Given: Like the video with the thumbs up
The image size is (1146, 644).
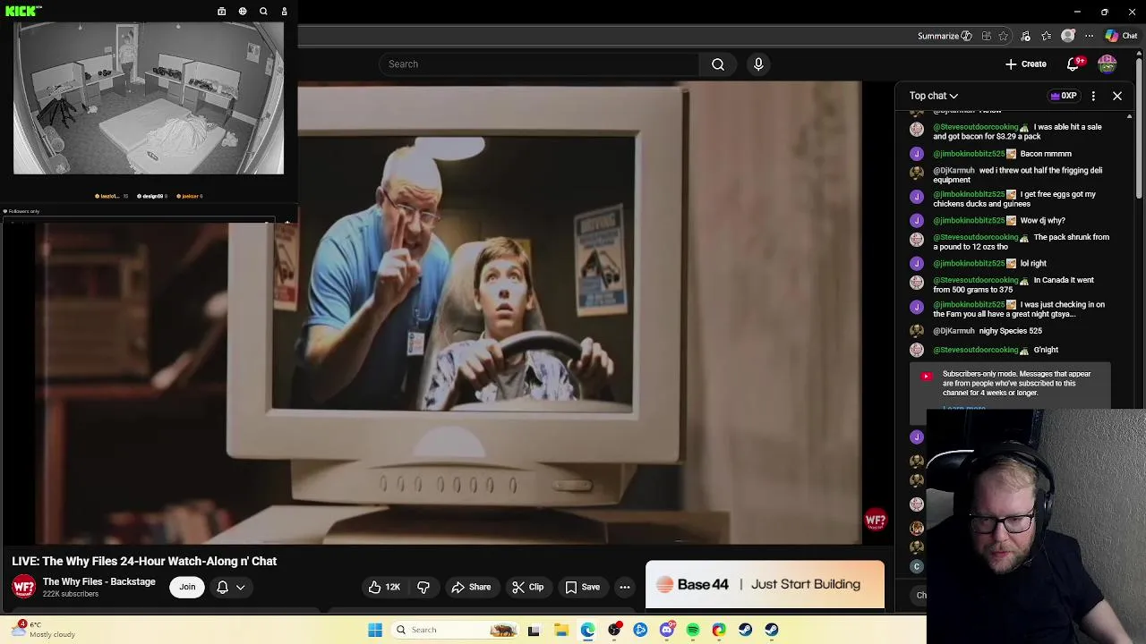Looking at the screenshot, I should point(384,587).
